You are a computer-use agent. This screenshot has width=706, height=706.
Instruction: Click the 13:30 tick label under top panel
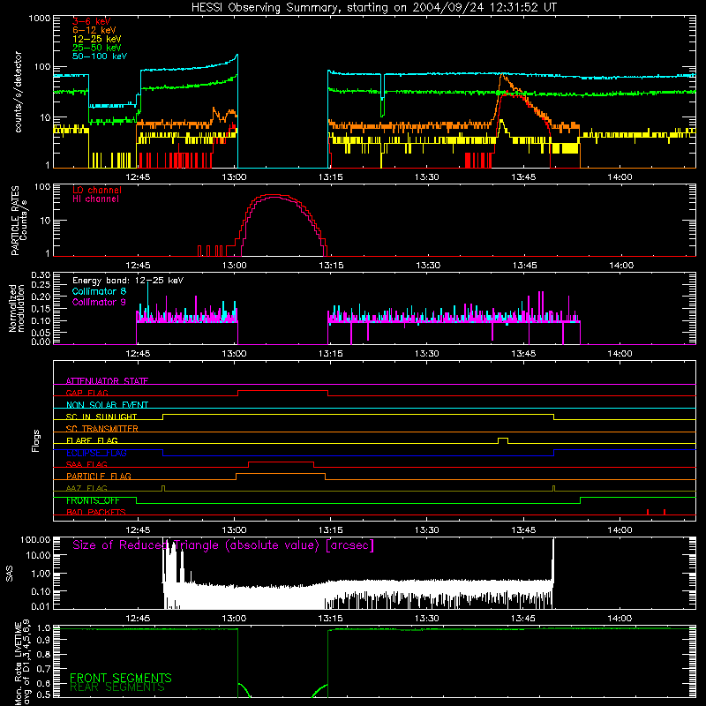click(426, 177)
